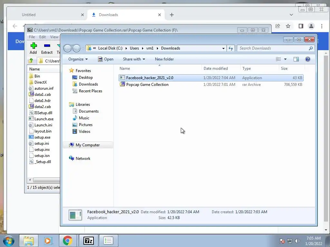Open the View menu in 7-Zip
Image resolution: width=330 pixels, height=247 pixels.
(54, 37)
